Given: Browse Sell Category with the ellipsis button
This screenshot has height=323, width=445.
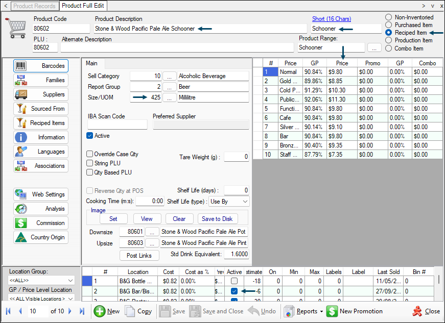Looking at the screenshot, I should coord(170,76).
